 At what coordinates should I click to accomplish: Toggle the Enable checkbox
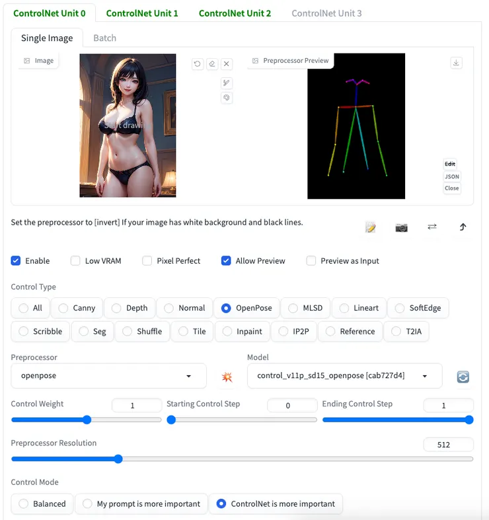16,261
